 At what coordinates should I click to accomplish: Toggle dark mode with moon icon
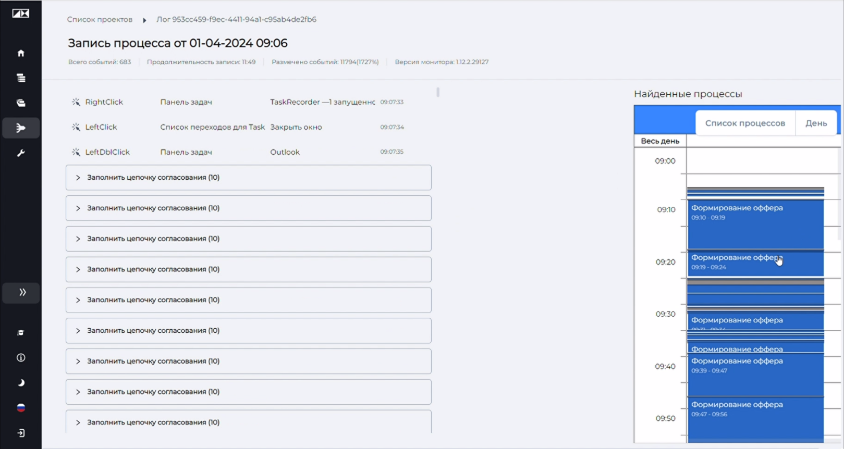pyautogui.click(x=21, y=383)
